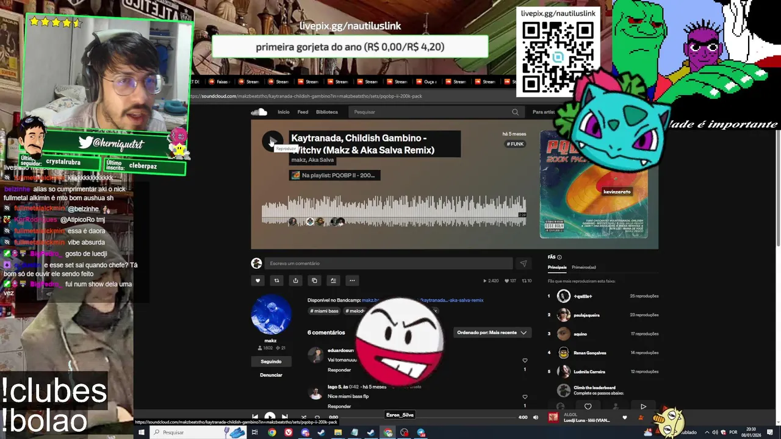Open the Renan Gonçalves fan profile

pyautogui.click(x=589, y=353)
